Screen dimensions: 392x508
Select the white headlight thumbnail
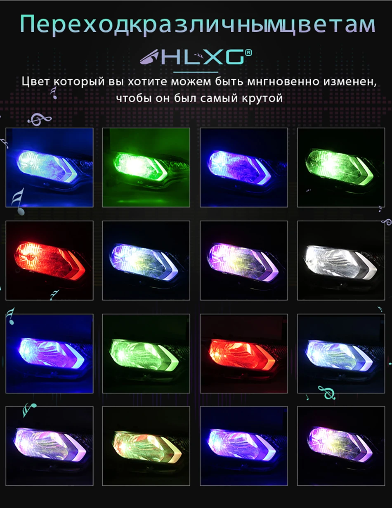tap(341, 261)
